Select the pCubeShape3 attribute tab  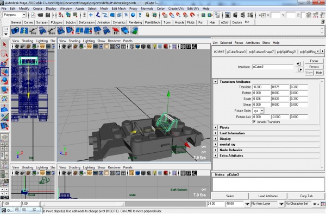pyautogui.click(x=236, y=52)
